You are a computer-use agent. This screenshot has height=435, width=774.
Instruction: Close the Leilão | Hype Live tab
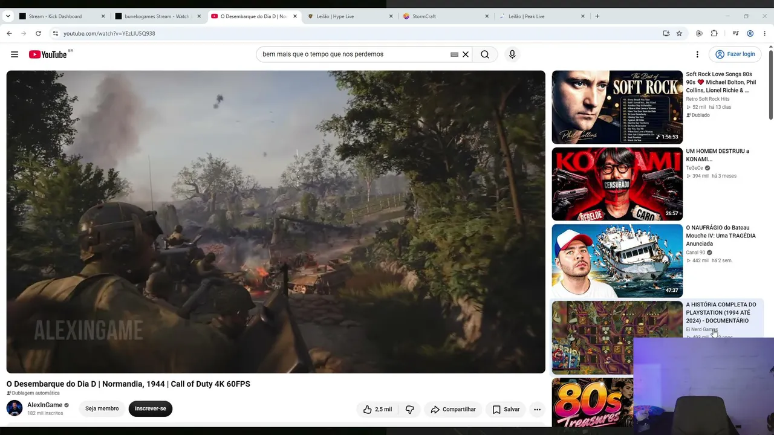click(x=391, y=16)
